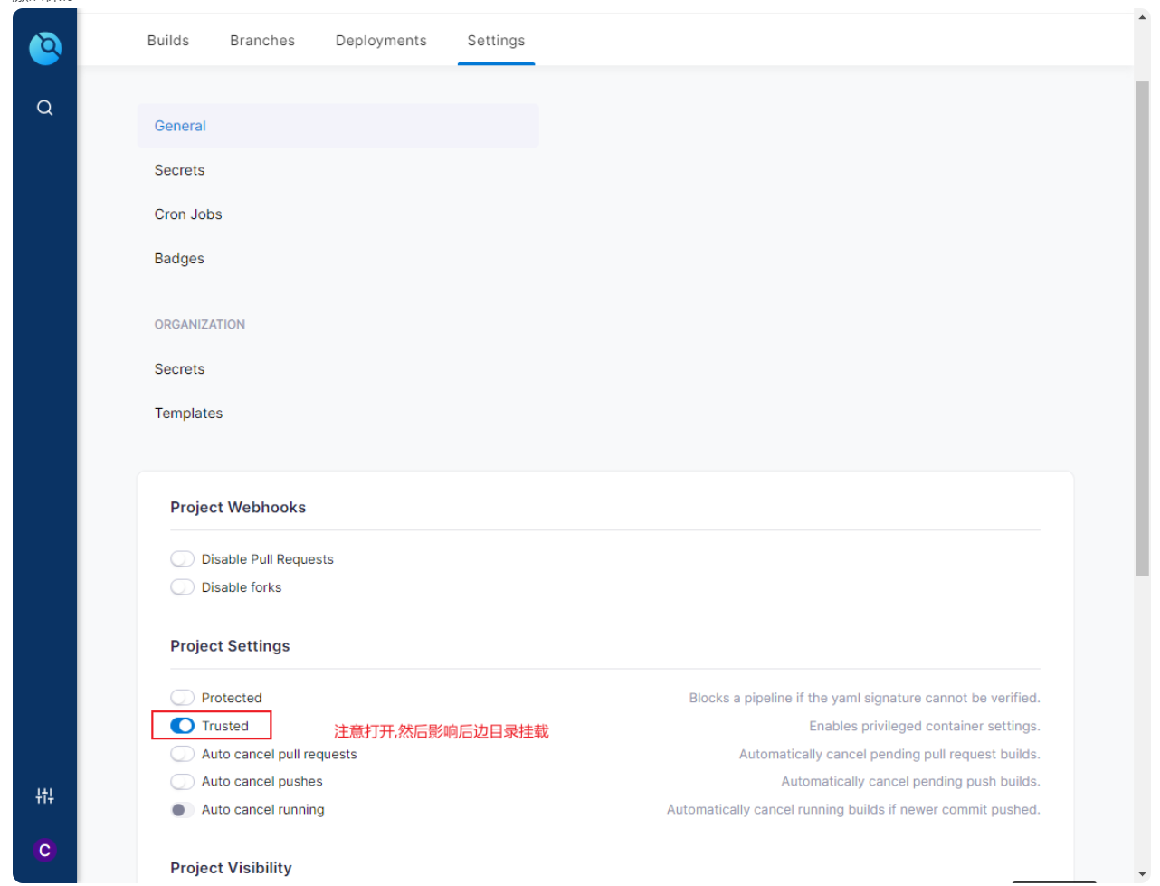1160x886 pixels.
Task: Select General in settings menu
Action: pos(180,126)
